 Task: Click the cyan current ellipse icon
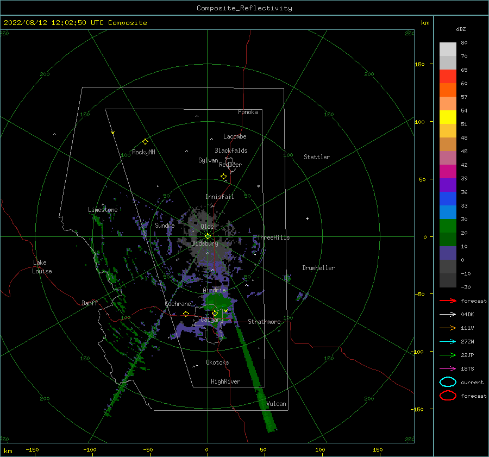(448, 382)
